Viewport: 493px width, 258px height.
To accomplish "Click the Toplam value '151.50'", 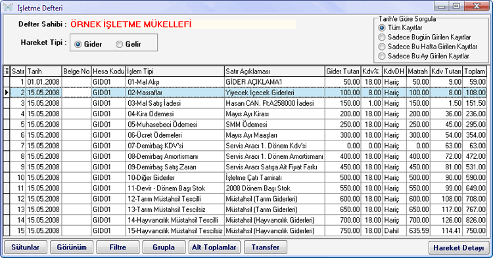I will pos(475,103).
